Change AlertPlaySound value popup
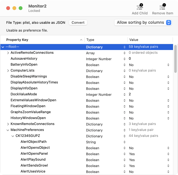178x175 pixels. click(168, 160)
